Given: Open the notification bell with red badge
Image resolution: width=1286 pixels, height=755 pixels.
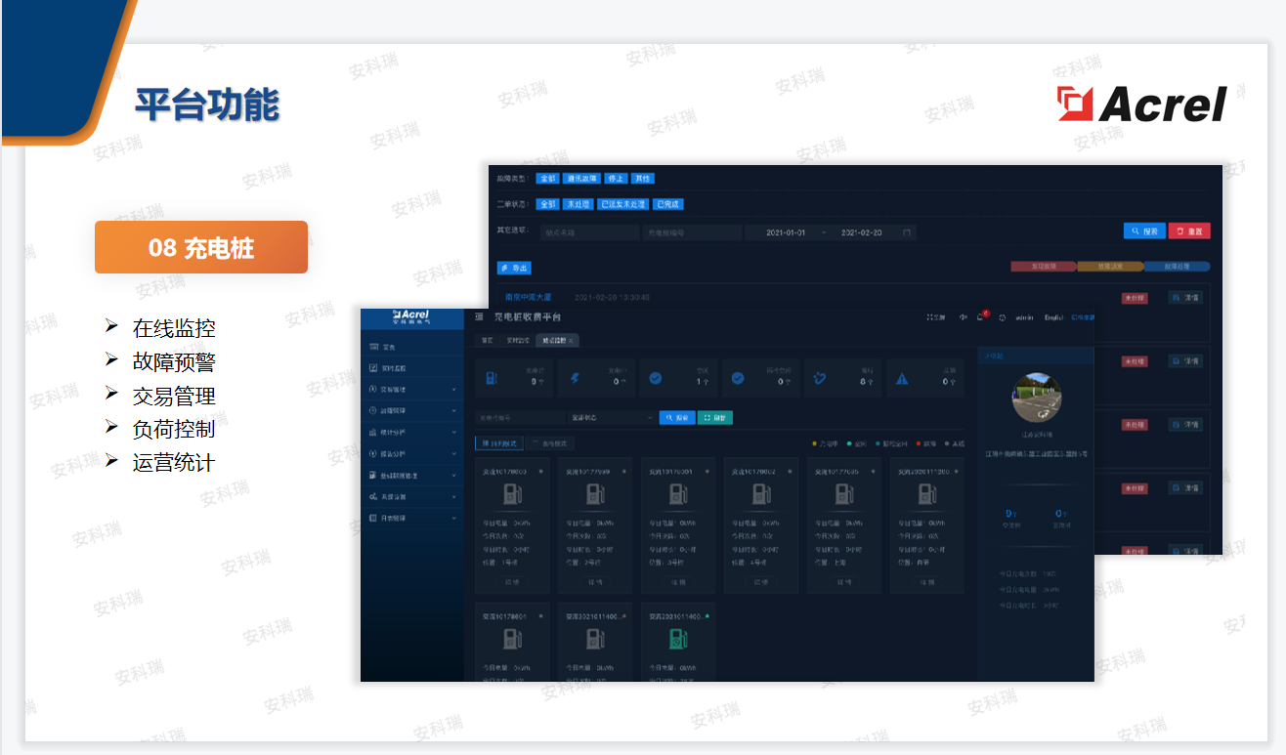Looking at the screenshot, I should click(x=982, y=316).
